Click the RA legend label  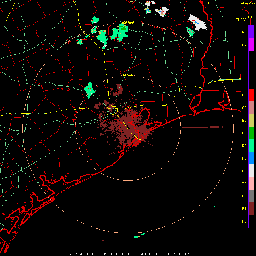244,146
